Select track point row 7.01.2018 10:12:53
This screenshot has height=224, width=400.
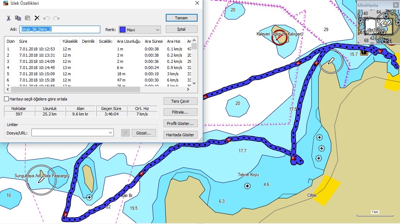click(x=98, y=49)
